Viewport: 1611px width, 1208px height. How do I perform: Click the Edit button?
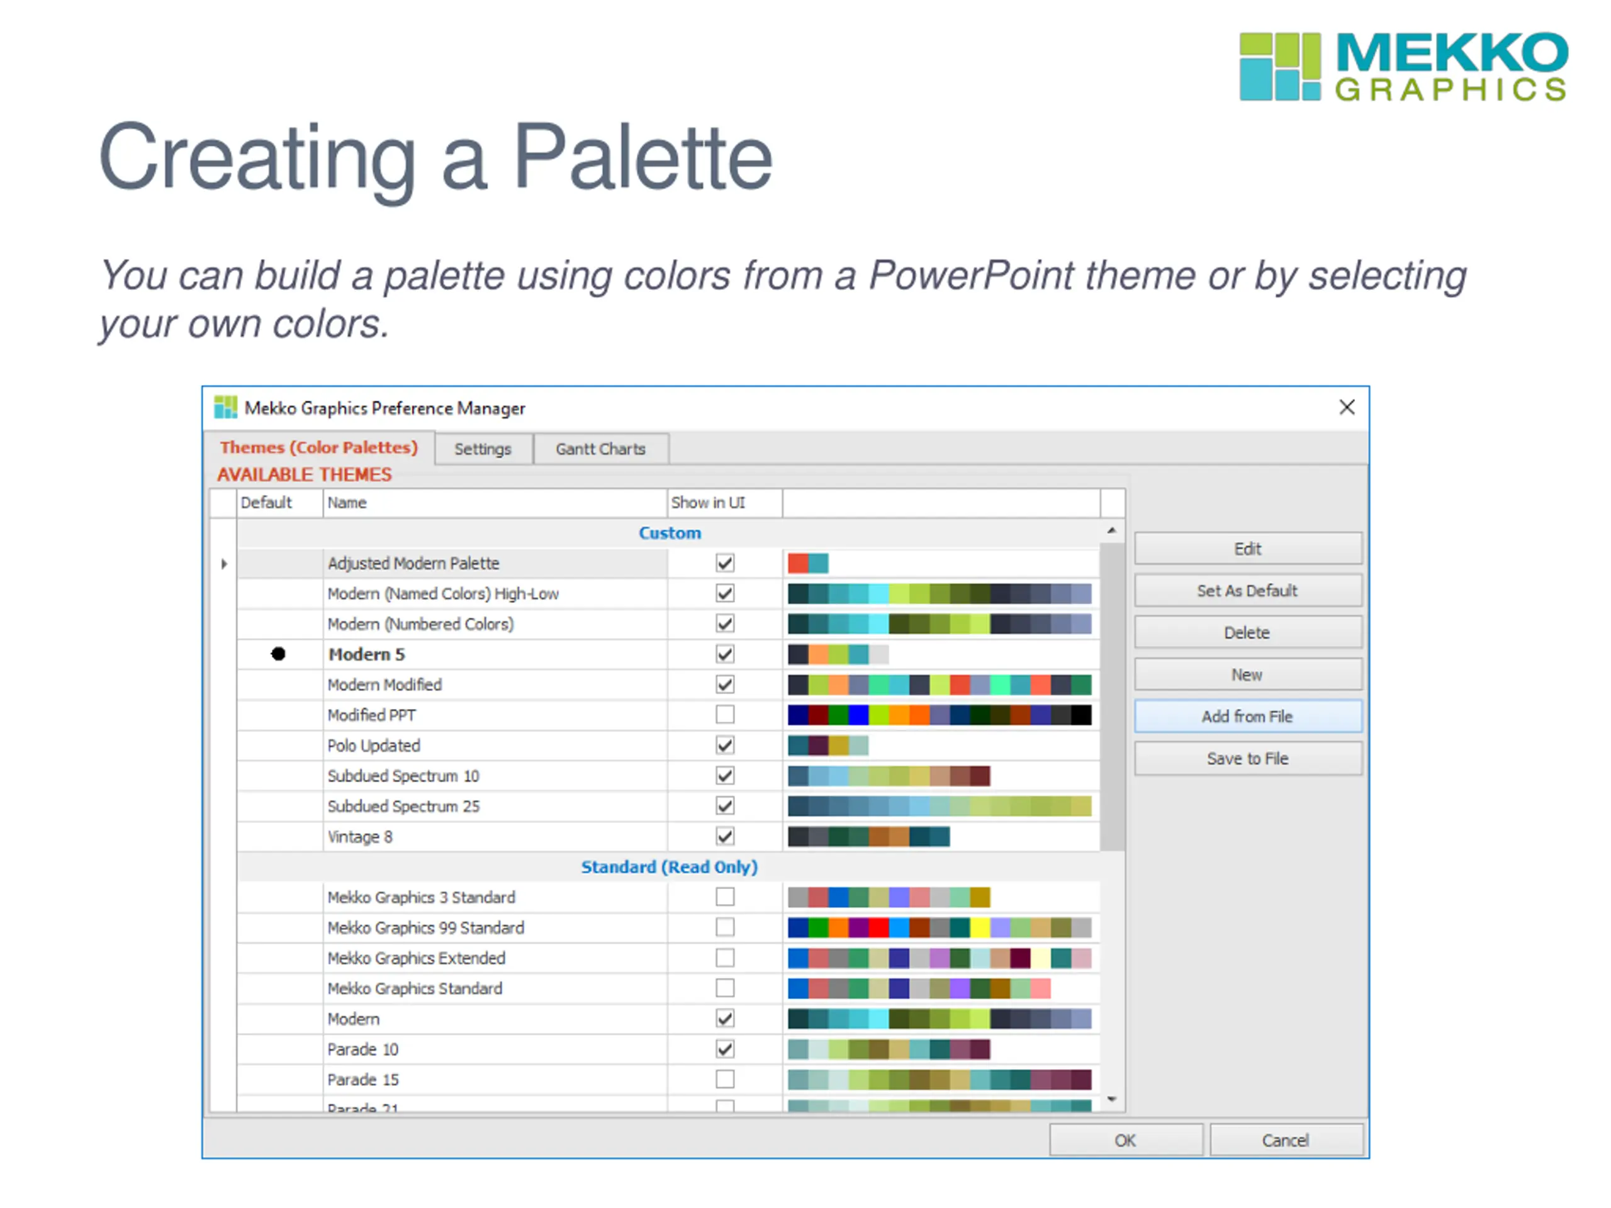1247,549
